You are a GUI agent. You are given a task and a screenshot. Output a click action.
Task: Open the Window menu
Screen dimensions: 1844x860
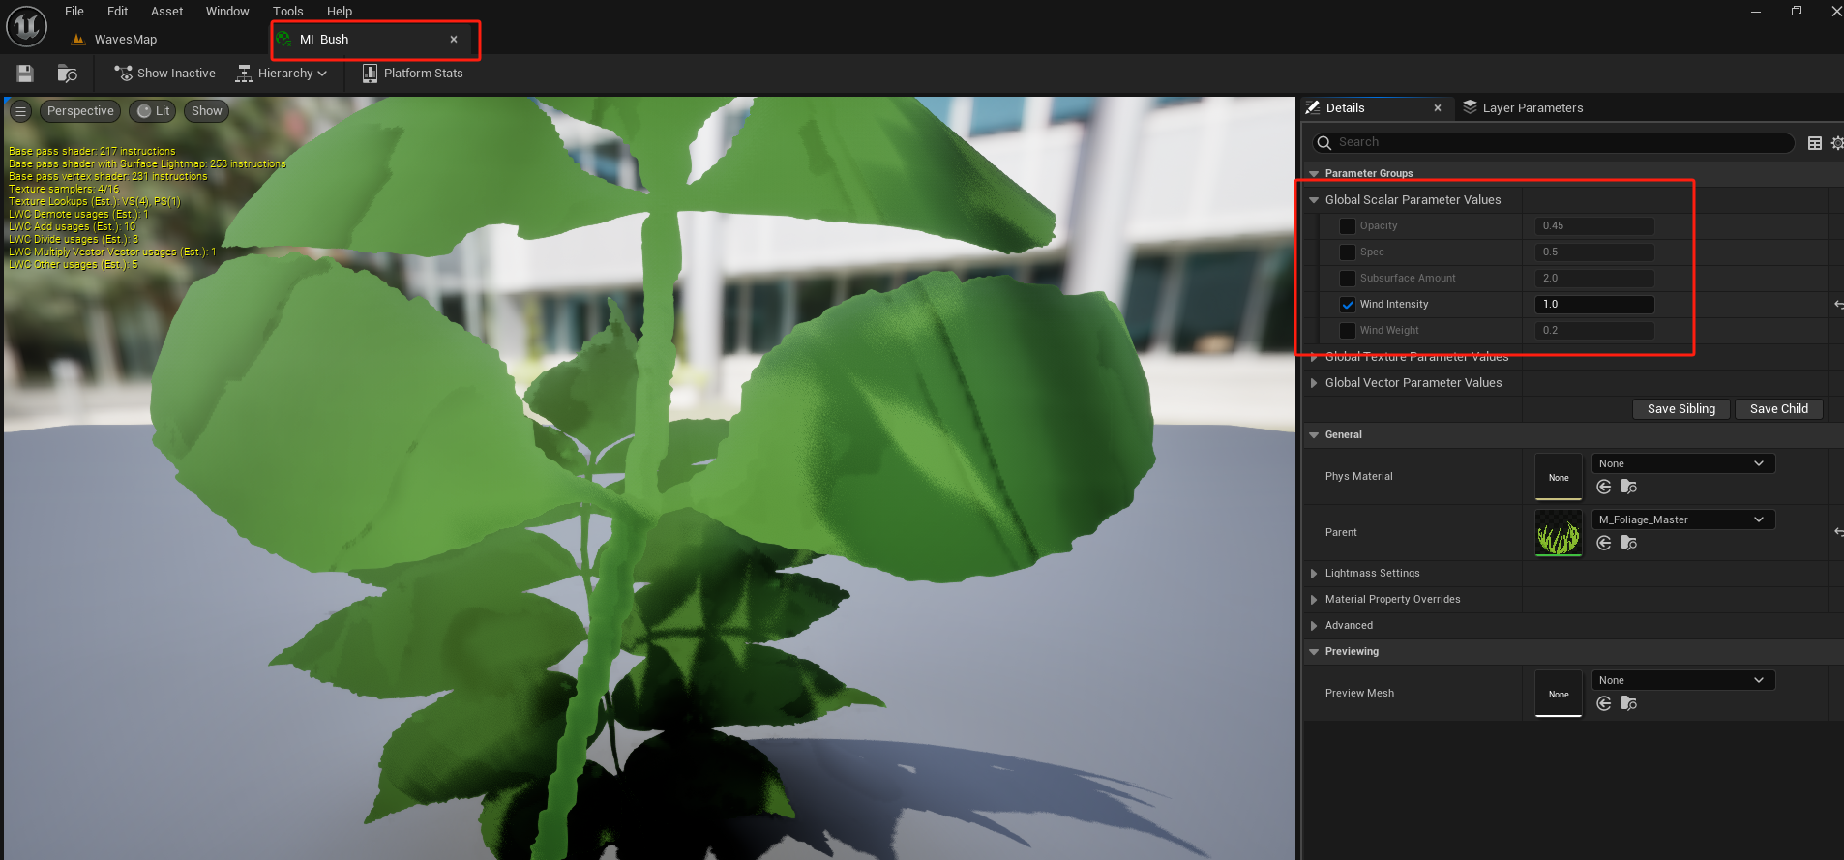point(227,11)
